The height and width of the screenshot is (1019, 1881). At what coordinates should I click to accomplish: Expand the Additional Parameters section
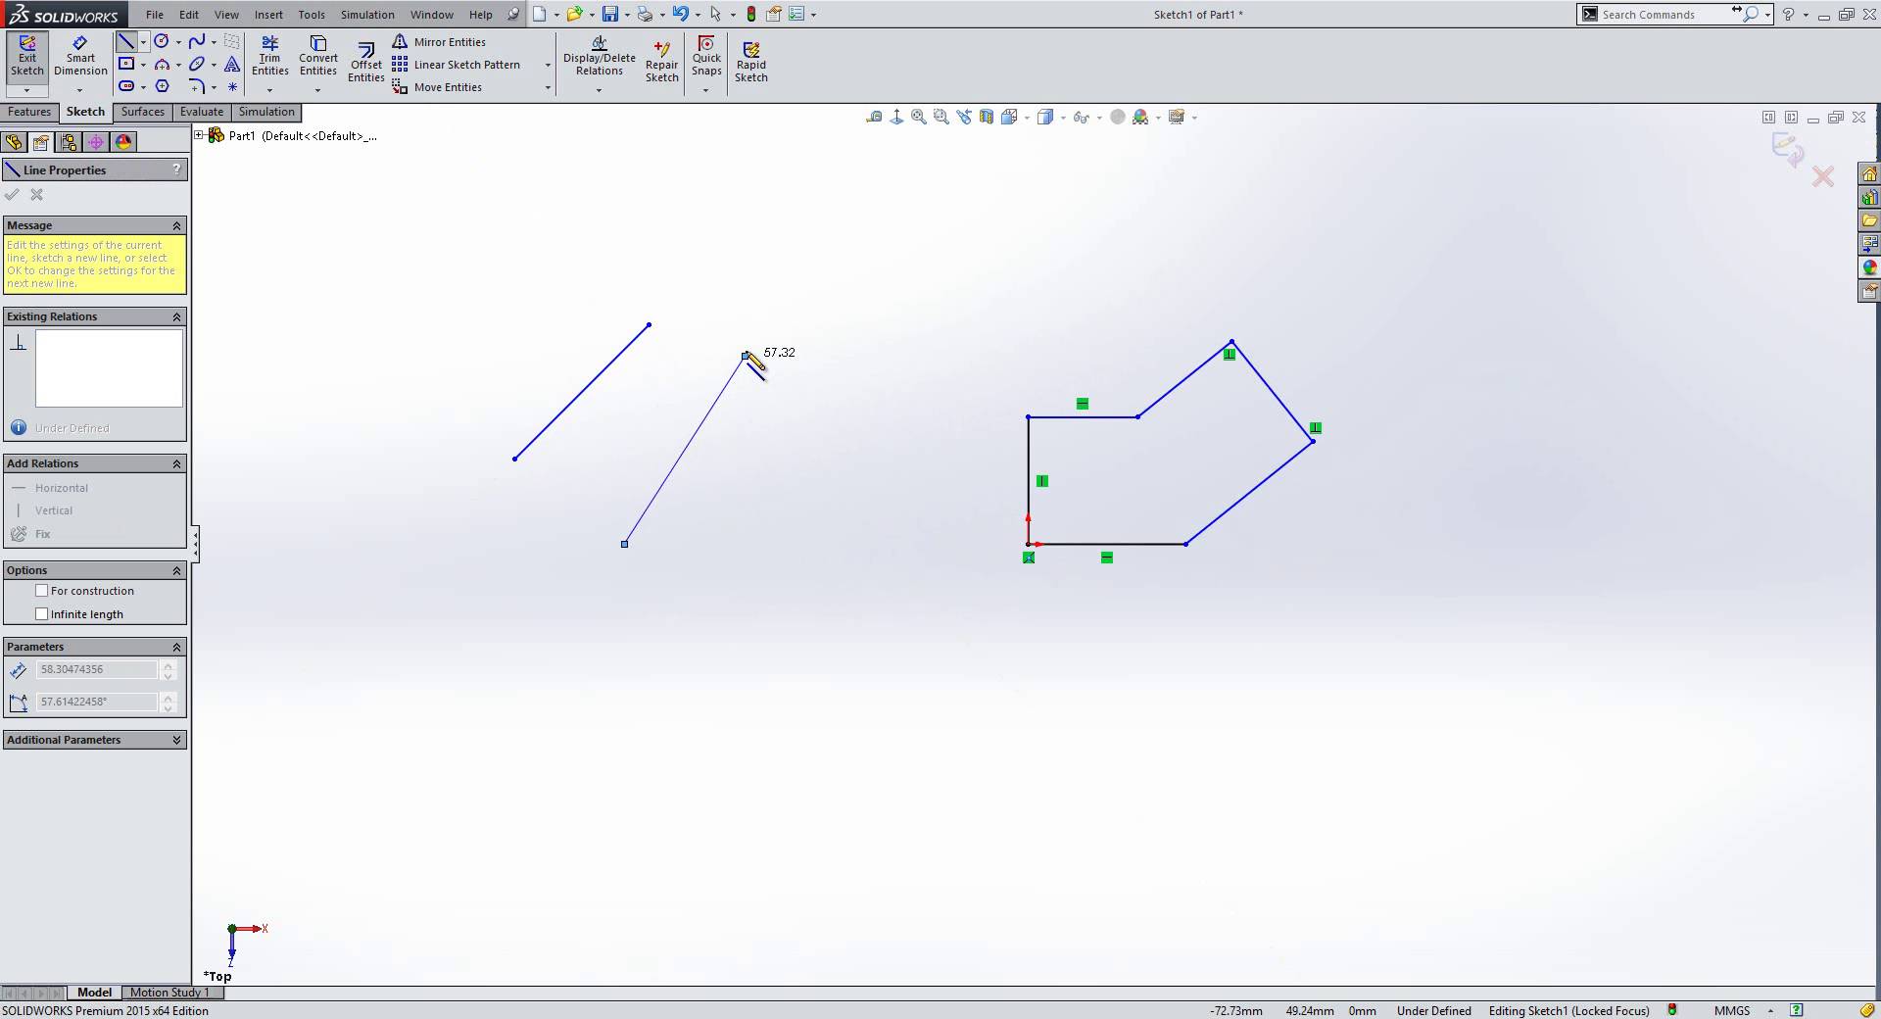(176, 740)
